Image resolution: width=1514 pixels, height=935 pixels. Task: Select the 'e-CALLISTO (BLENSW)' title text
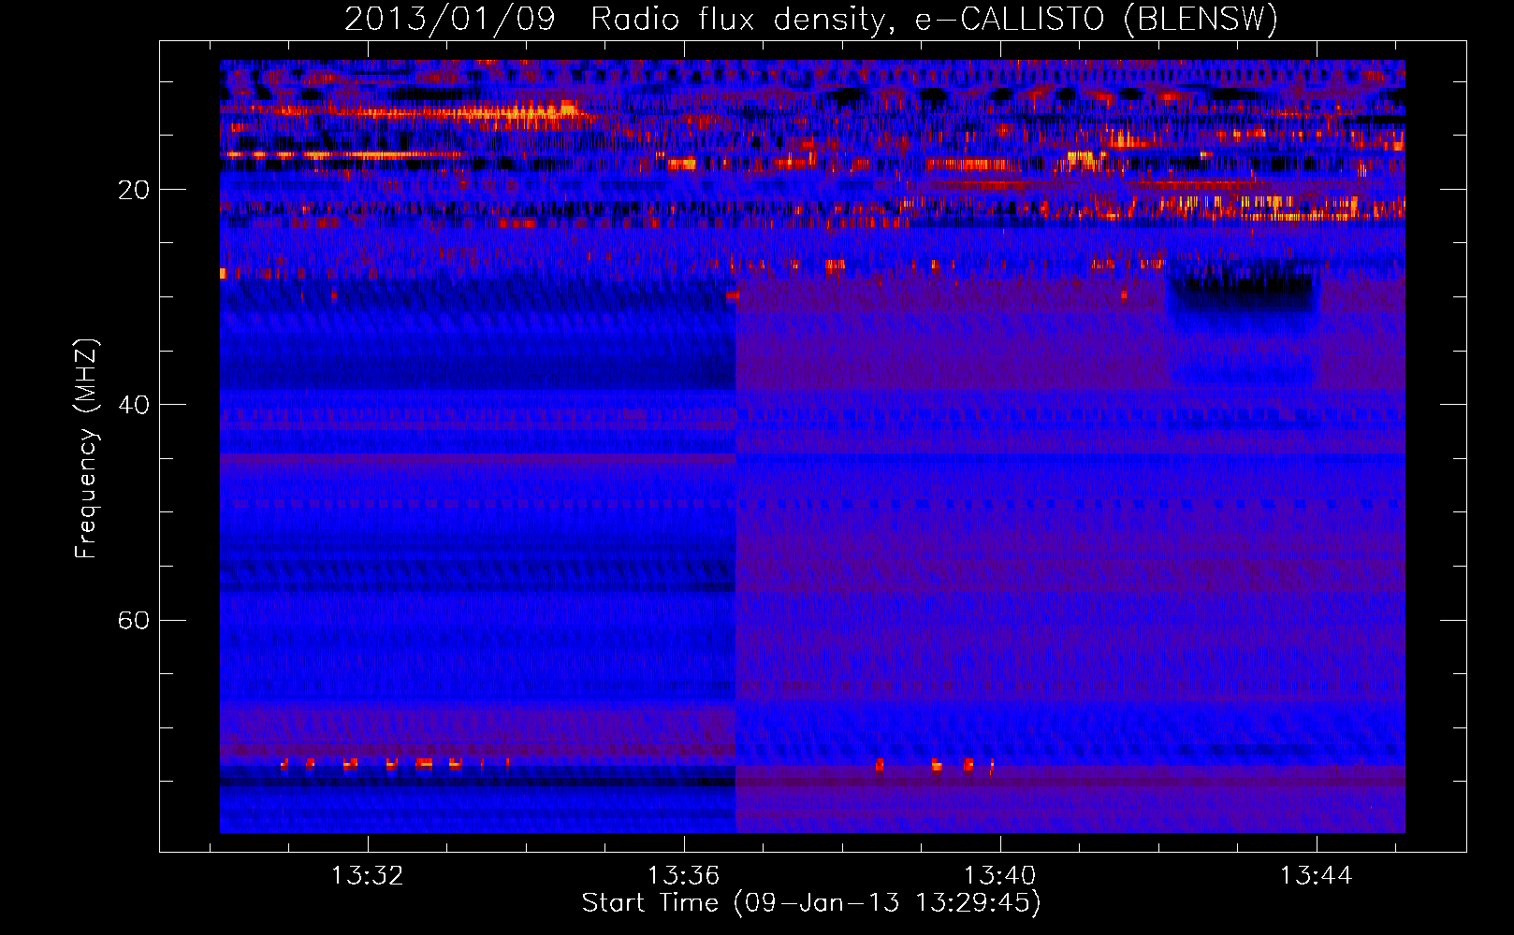1096,20
